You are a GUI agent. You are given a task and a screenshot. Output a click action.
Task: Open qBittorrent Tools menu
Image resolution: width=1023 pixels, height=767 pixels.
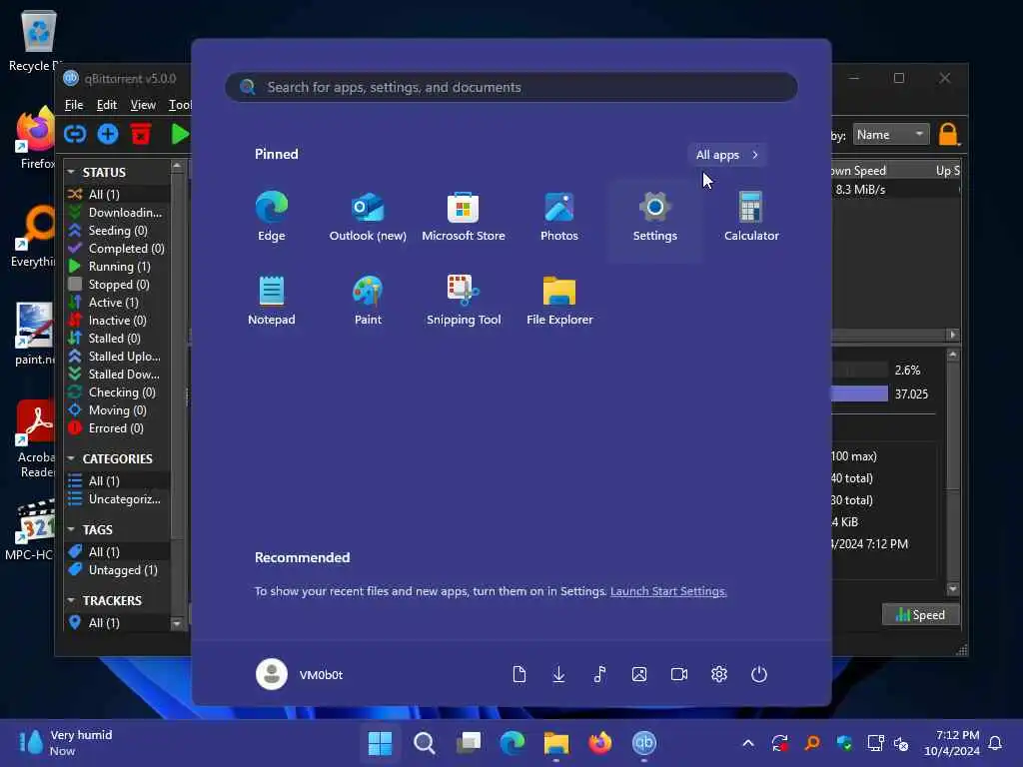(x=180, y=105)
